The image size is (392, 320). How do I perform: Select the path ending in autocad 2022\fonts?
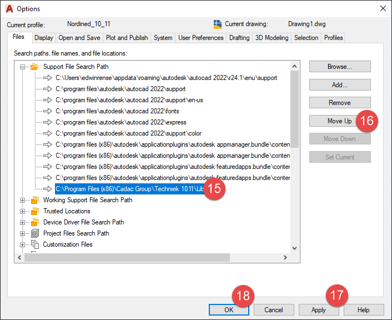117,111
